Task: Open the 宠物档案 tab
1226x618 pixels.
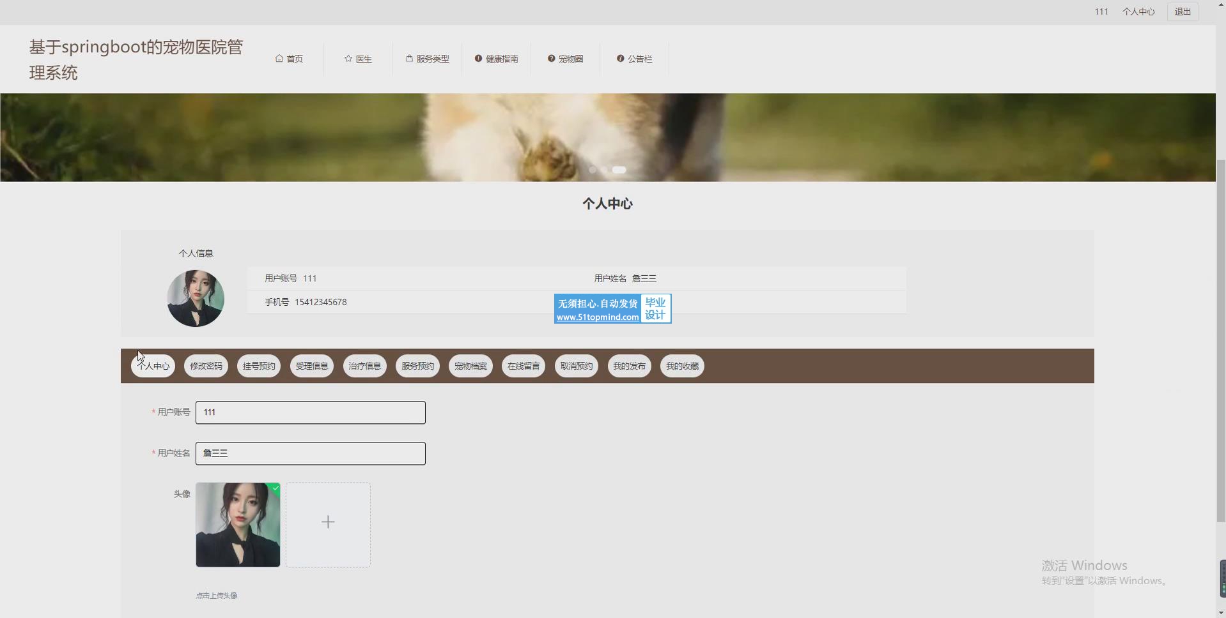Action: click(x=471, y=366)
